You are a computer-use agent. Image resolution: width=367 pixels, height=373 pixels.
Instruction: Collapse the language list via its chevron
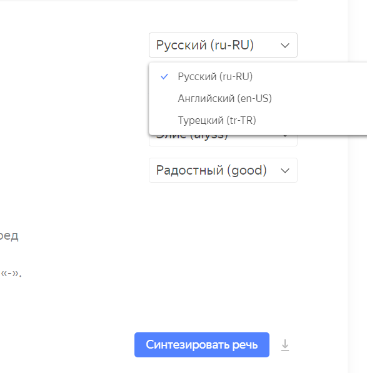pyautogui.click(x=285, y=45)
